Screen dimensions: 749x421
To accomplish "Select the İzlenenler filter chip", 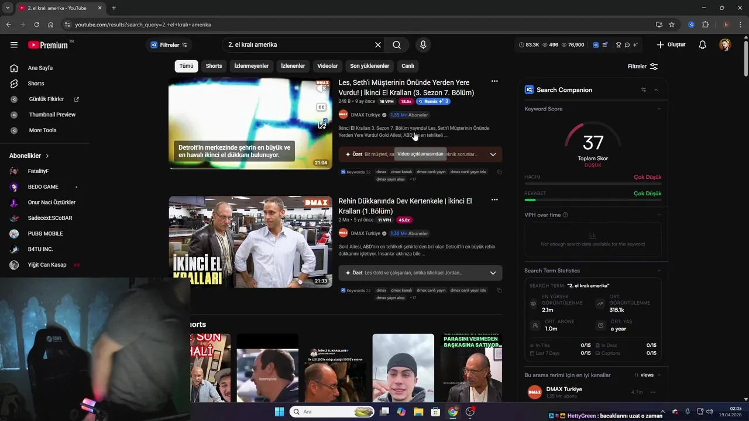I will click(293, 66).
